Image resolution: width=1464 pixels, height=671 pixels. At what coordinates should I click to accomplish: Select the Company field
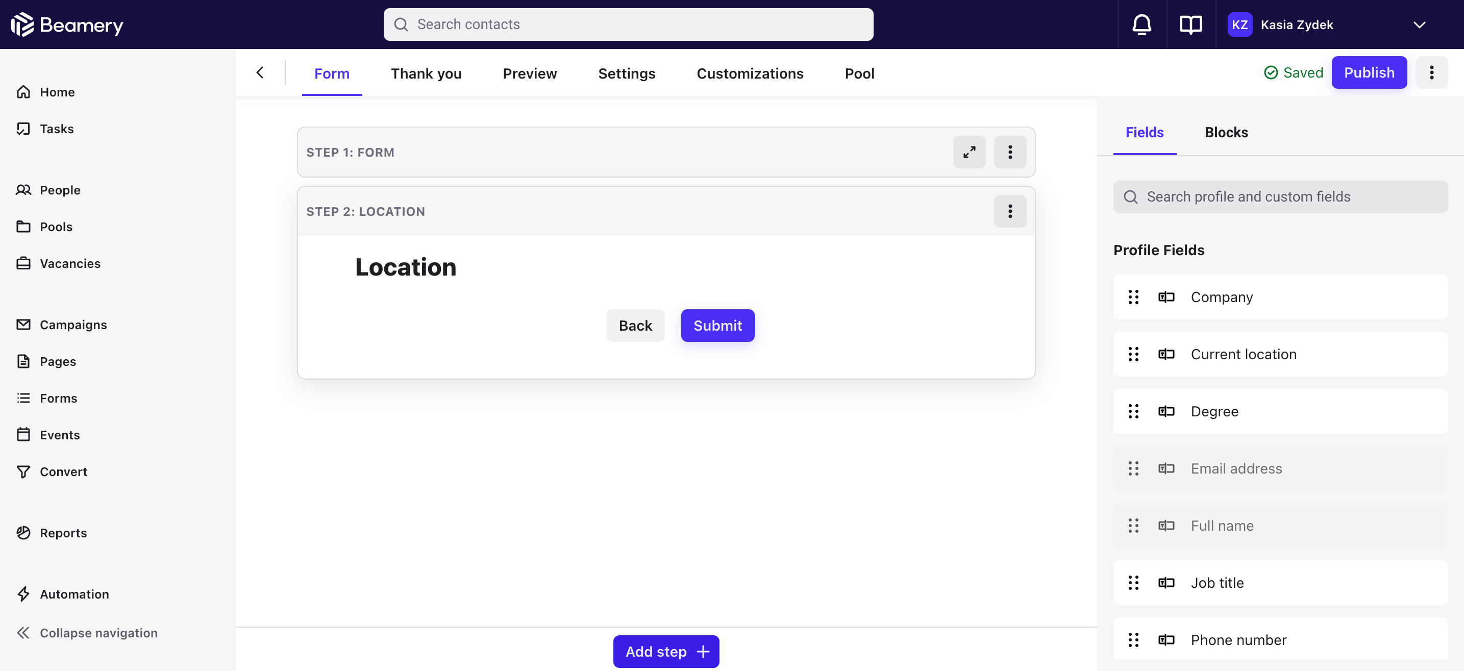1280,297
